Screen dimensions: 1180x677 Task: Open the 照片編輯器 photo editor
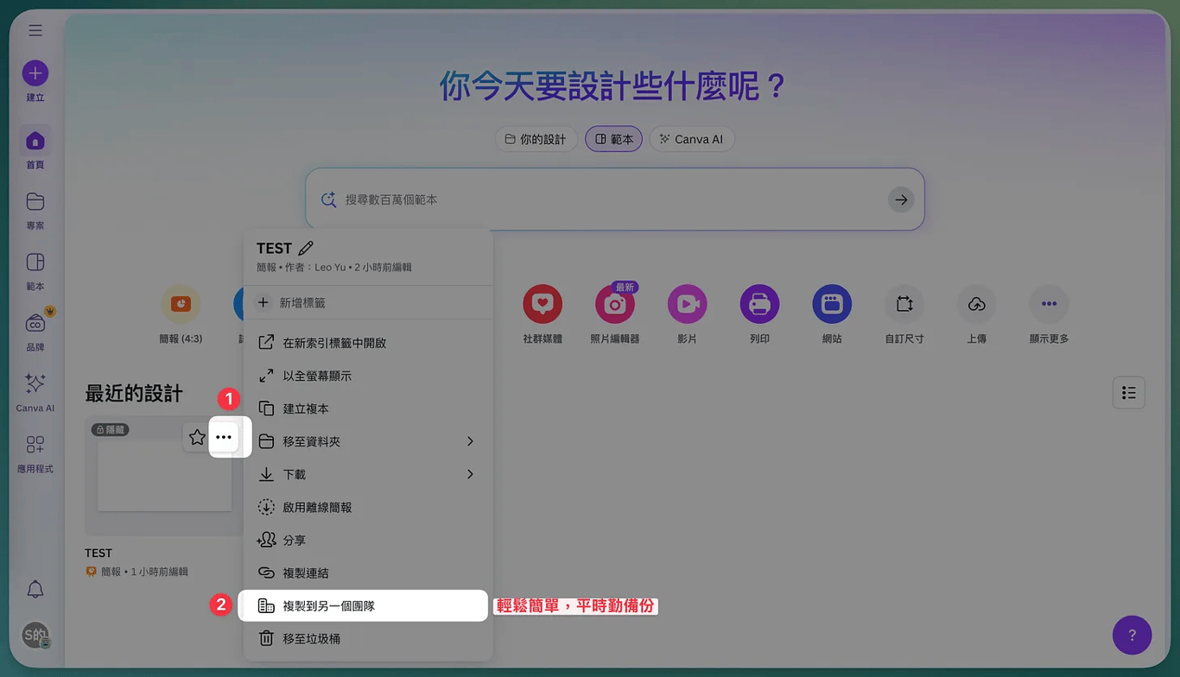click(615, 315)
